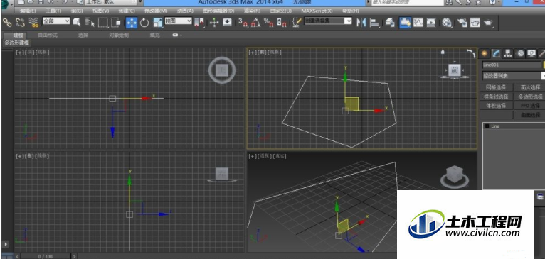The image size is (545, 259).
Task: Toggle the 3D Snaps icon
Action: pos(243,23)
